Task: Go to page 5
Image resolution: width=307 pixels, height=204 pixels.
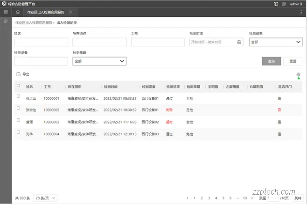Action: pyautogui.click(x=223, y=198)
